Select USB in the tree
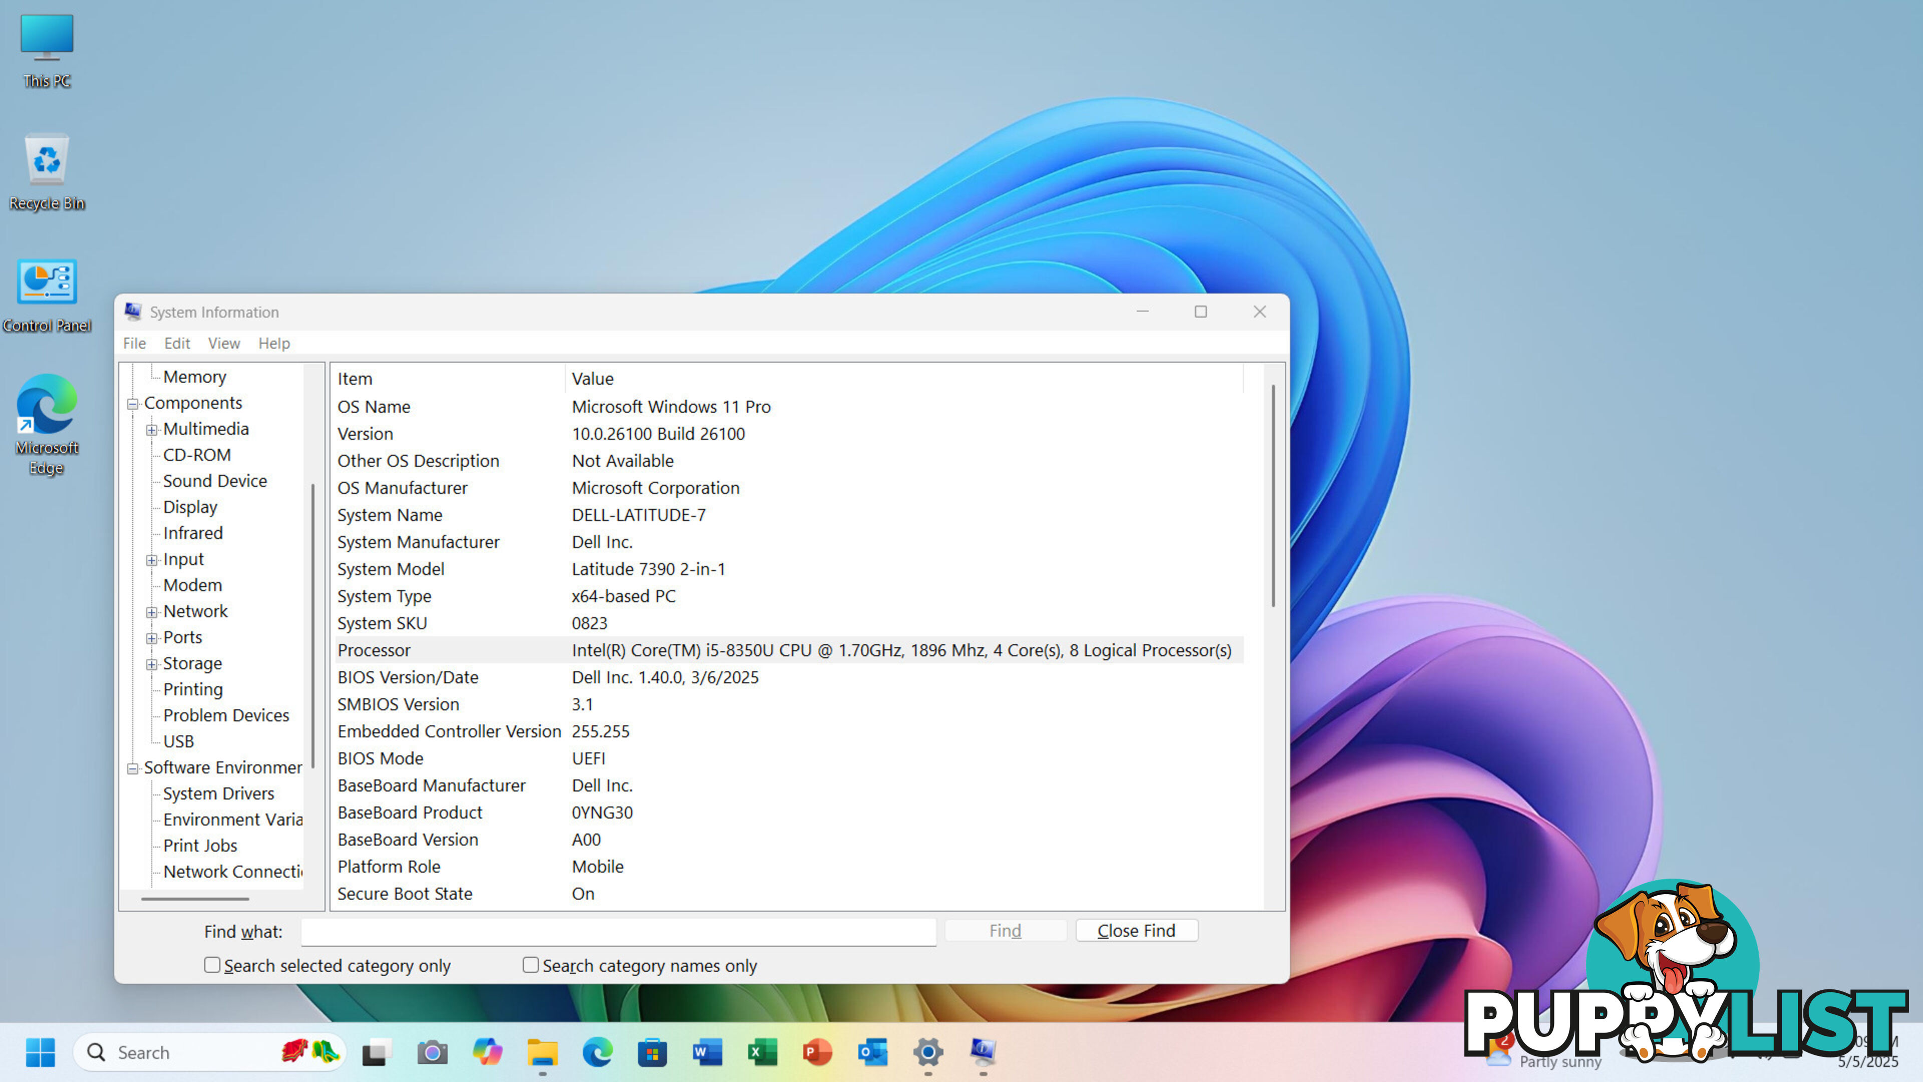The height and width of the screenshot is (1082, 1923). pos(178,741)
